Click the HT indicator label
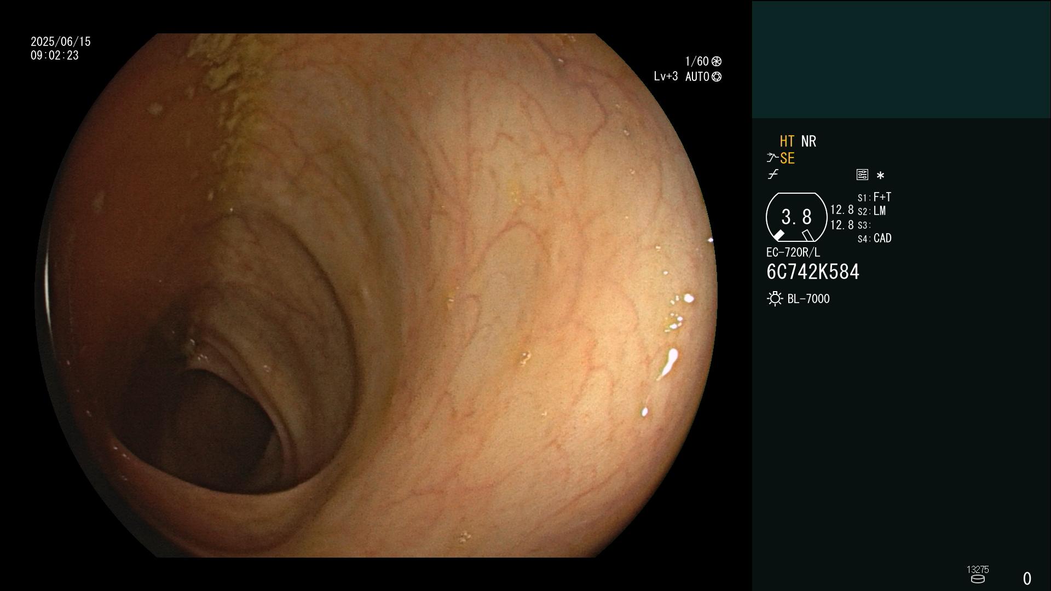Screen dimensions: 1051x591 coord(787,141)
